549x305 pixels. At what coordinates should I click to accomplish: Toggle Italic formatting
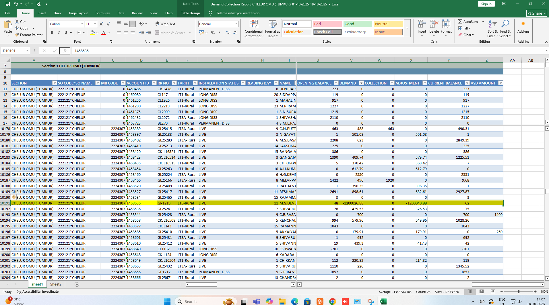point(59,33)
